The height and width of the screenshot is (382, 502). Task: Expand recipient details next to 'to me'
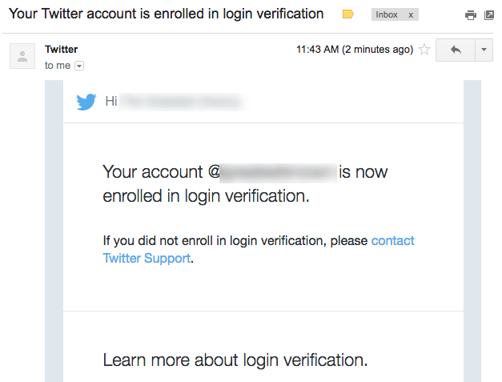[79, 66]
